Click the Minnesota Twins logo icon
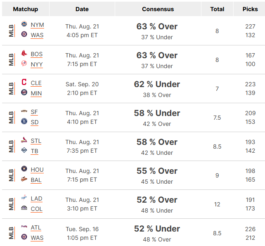Image resolution: width=265 pixels, height=246 pixels. pyautogui.click(x=24, y=92)
